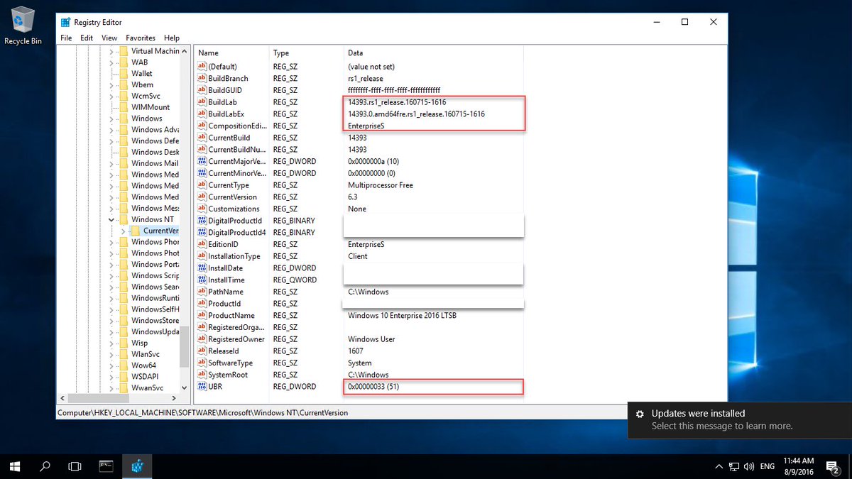The image size is (852, 479).
Task: Click the WIMMount folder icon
Action: click(x=124, y=107)
